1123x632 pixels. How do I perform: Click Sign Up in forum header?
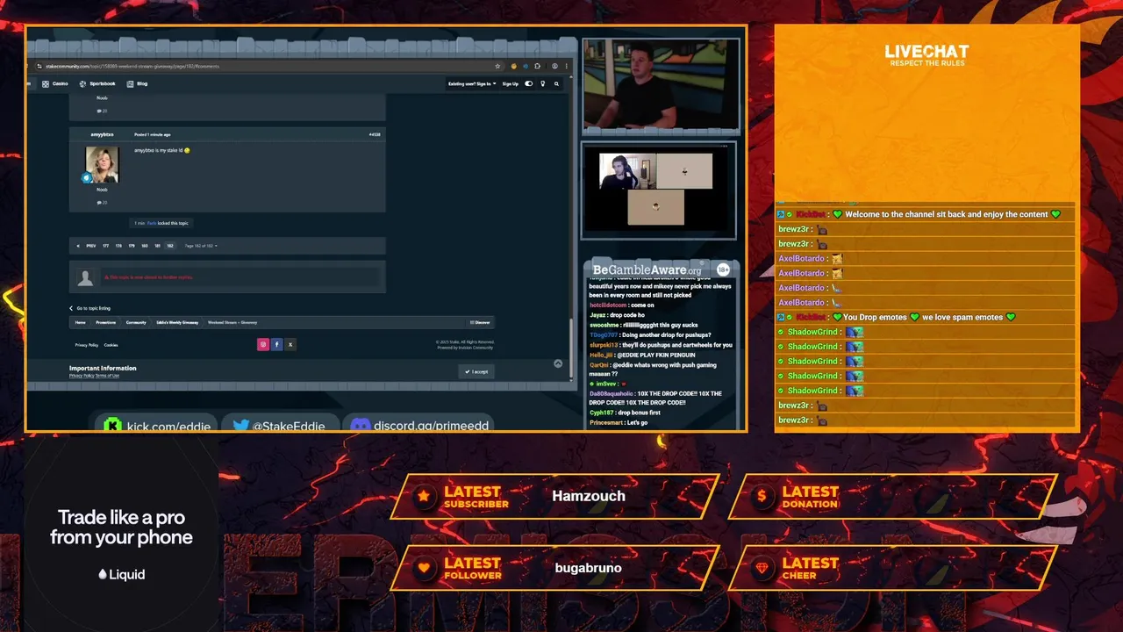[x=511, y=83]
